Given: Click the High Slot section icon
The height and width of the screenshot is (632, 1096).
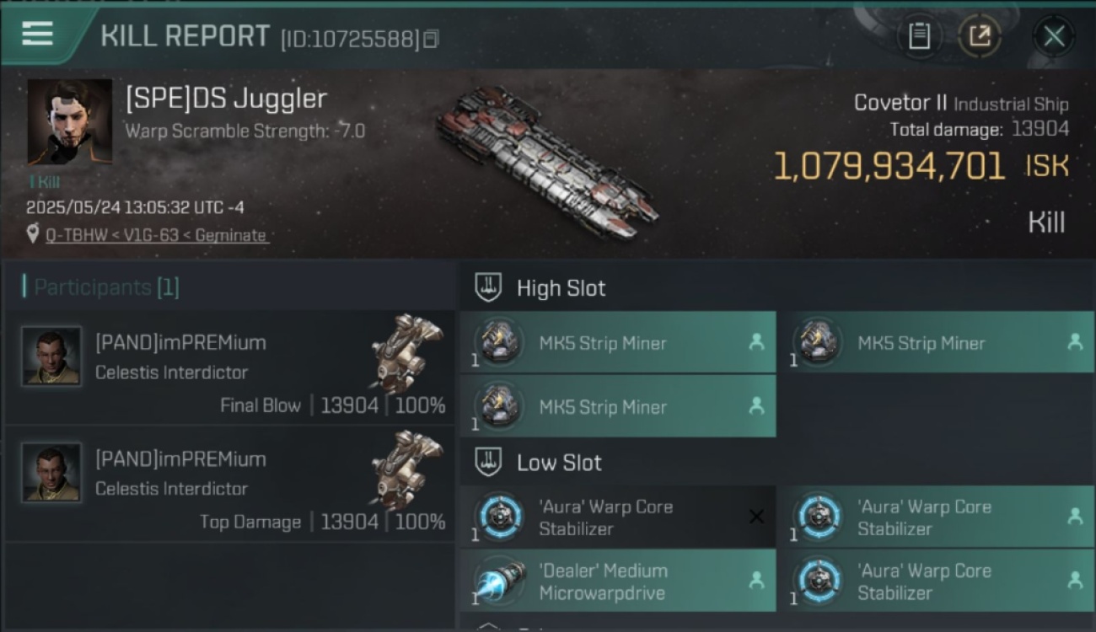Looking at the screenshot, I should 489,287.
